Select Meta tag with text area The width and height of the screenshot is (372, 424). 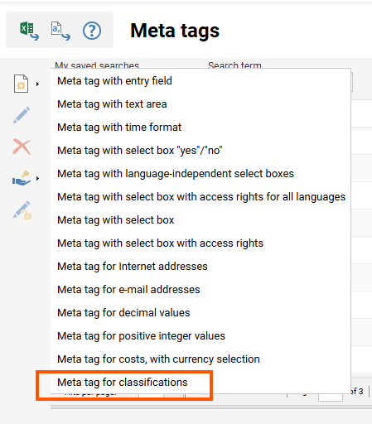coord(112,104)
